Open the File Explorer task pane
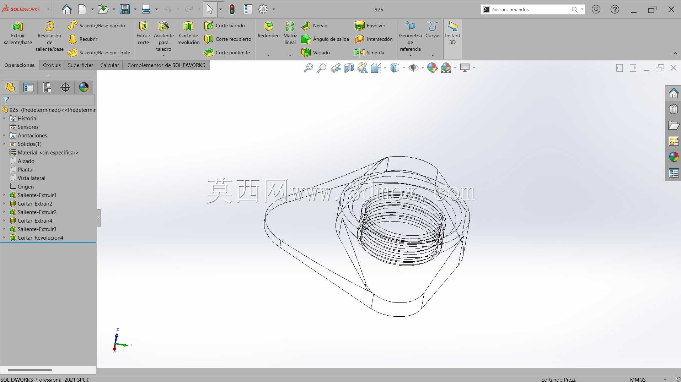681x382 pixels. coord(674,125)
